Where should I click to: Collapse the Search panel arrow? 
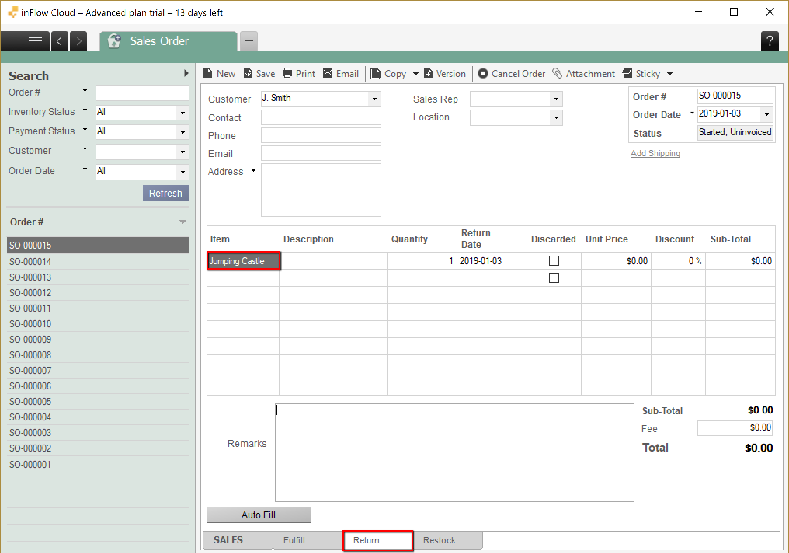coord(186,73)
